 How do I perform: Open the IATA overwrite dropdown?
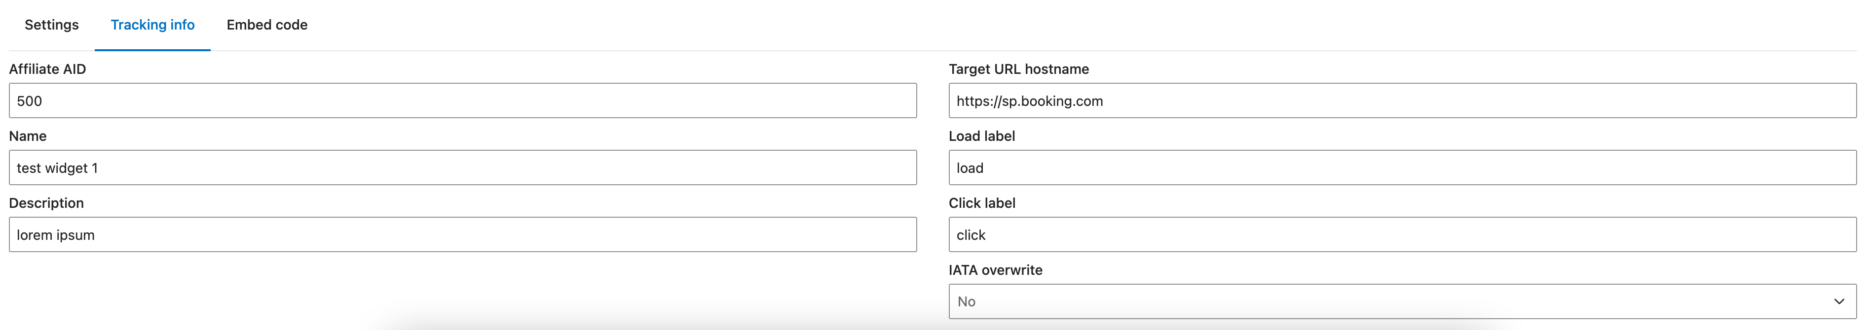pos(1402,301)
